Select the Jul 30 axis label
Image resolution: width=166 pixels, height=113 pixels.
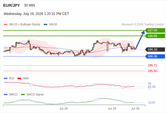(x=135, y=108)
